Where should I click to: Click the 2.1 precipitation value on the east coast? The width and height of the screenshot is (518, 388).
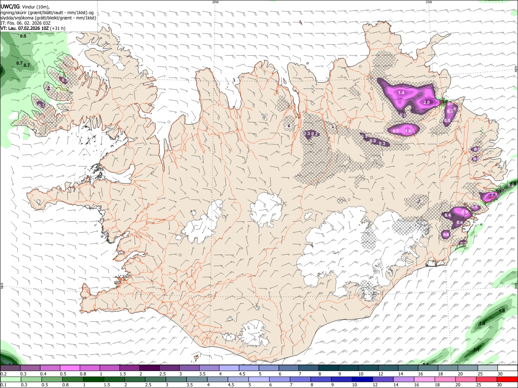(x=493, y=195)
